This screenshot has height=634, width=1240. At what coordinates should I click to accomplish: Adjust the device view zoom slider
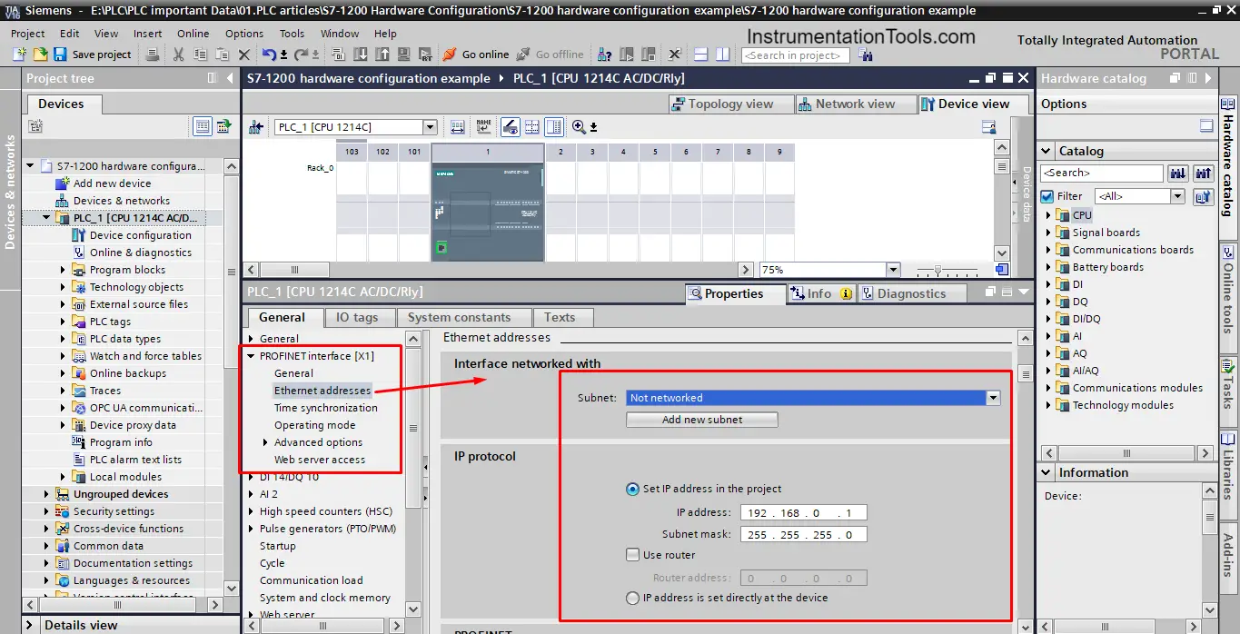click(x=937, y=270)
